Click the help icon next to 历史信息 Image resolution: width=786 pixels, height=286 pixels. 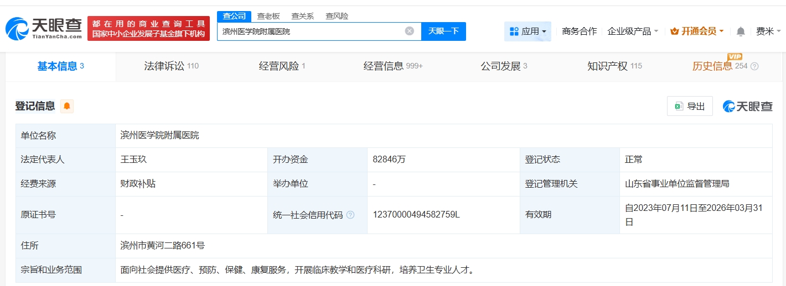(x=754, y=66)
